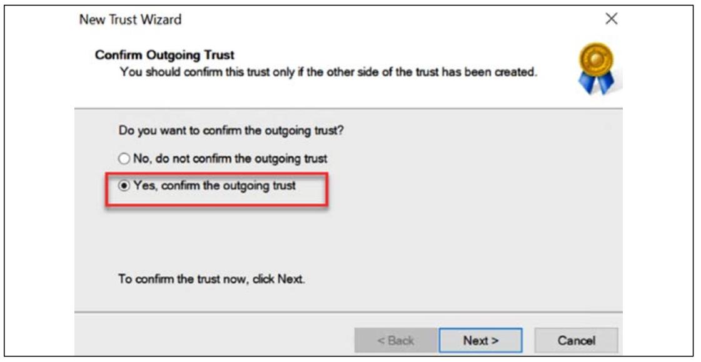Viewport: 701px width, 362px height.
Task: Choose the 'Yes, confirm the outgoing trust' label
Action: (x=214, y=186)
